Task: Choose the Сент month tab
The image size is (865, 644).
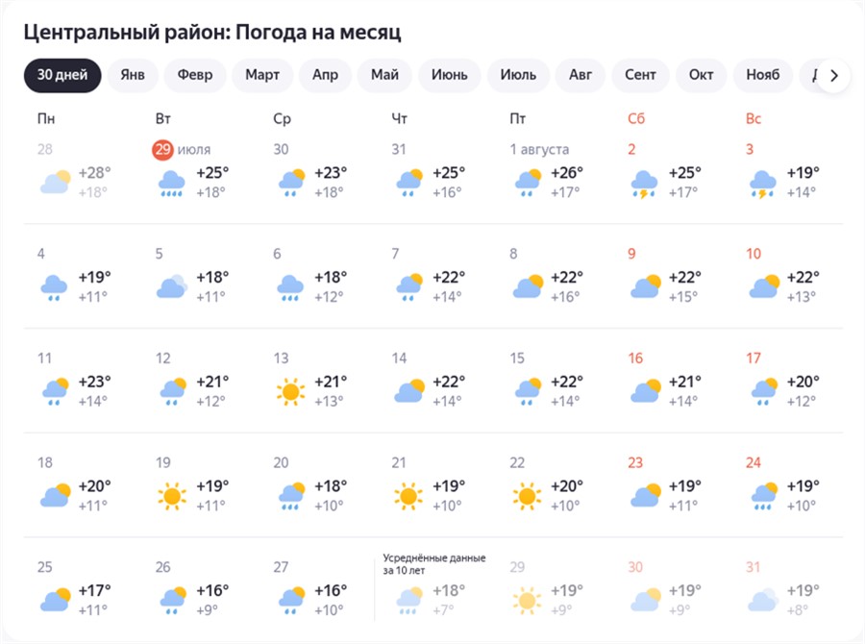Action: pos(640,75)
